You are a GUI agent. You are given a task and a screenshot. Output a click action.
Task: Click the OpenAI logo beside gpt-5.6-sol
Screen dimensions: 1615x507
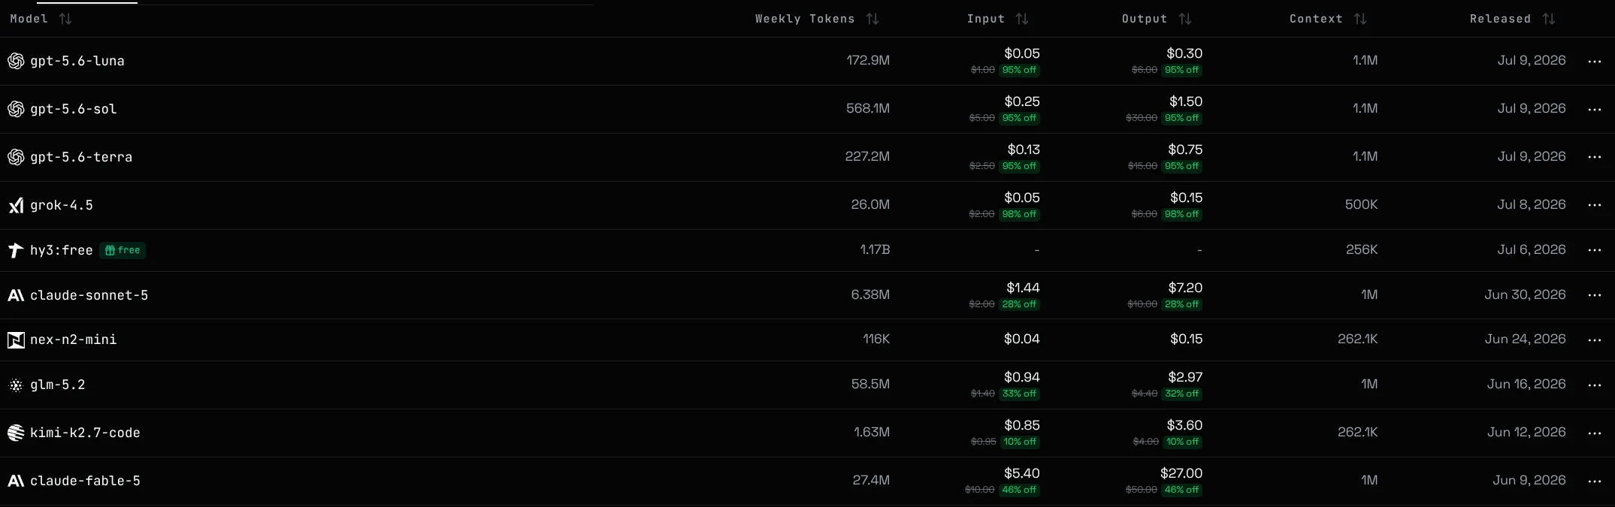(16, 109)
